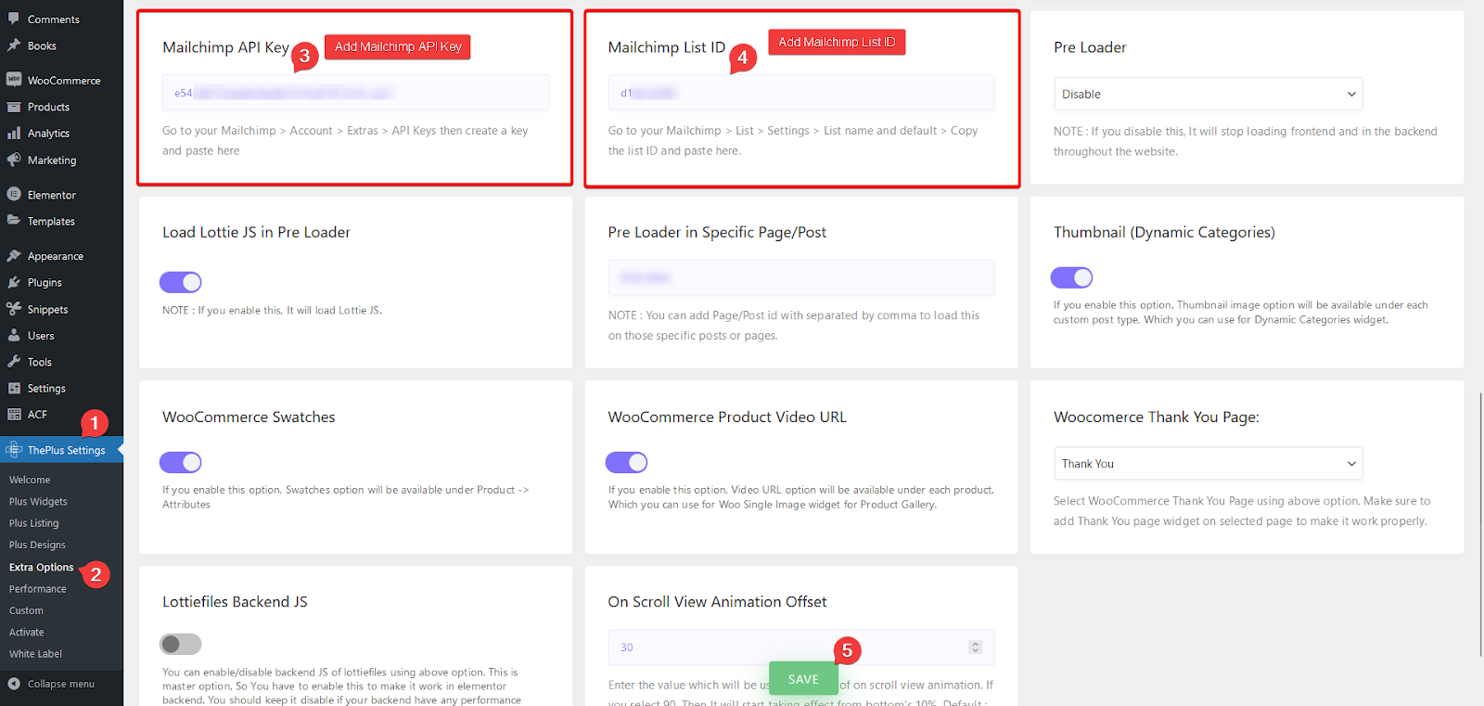Click the Mailchimp API Key field
The image size is (1484, 706).
point(355,93)
